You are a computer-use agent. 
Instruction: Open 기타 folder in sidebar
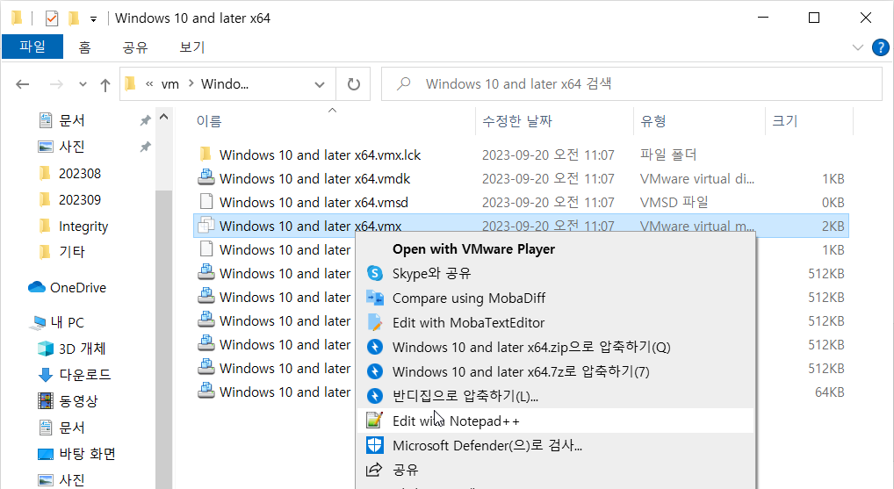[x=72, y=252]
